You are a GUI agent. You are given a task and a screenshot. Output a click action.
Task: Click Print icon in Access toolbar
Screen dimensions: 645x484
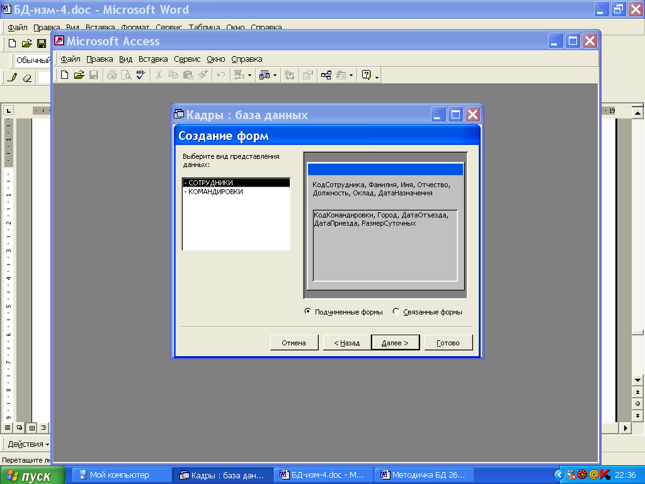(x=112, y=75)
